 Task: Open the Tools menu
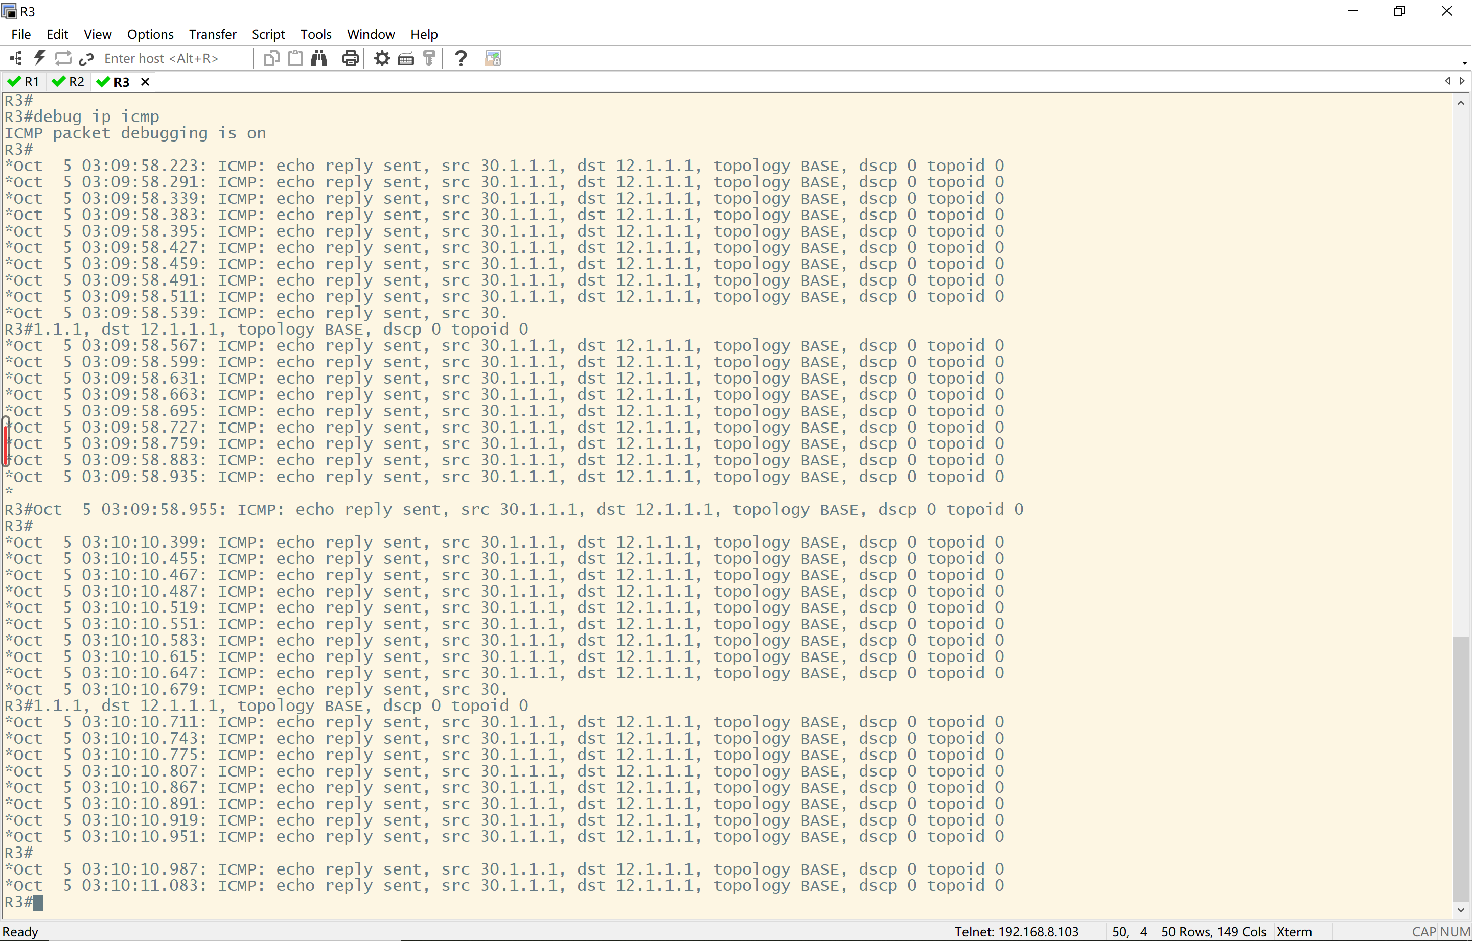click(316, 34)
